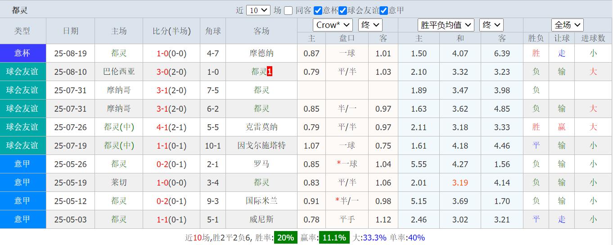Uncheck the 意杯 filter checkbox
This screenshot has height=245, width=613.
pyautogui.click(x=318, y=10)
